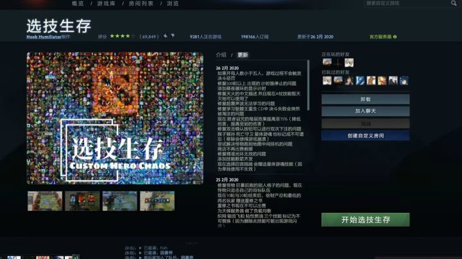This screenshot has height=259, width=462.
Task: Click the 选技生存 page title
Action: pos(59,26)
